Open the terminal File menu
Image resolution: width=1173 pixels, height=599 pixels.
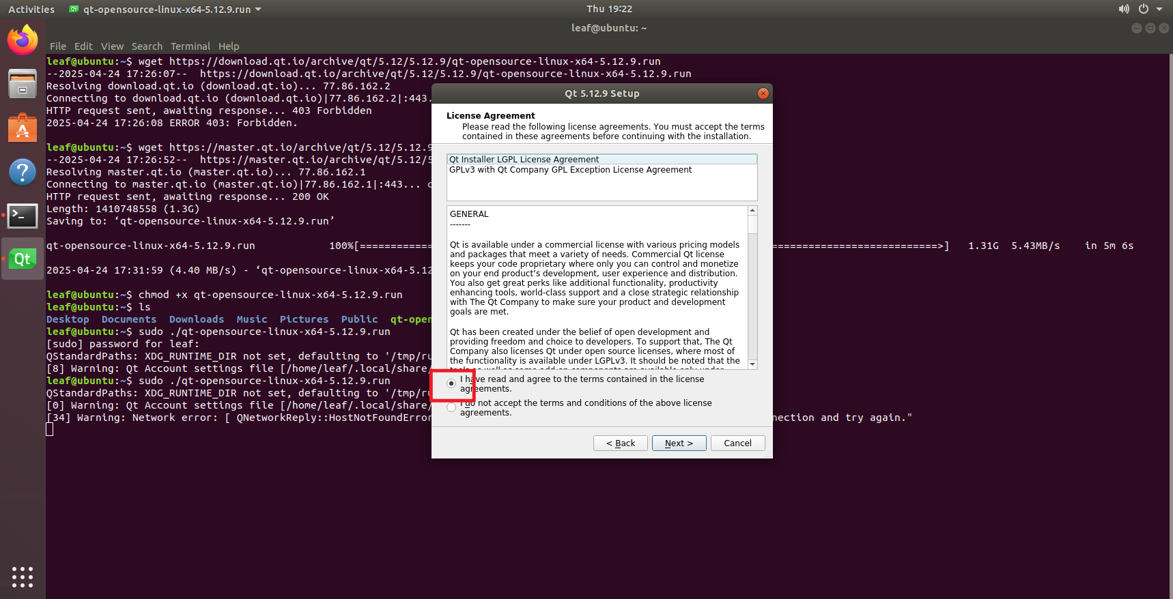point(58,46)
